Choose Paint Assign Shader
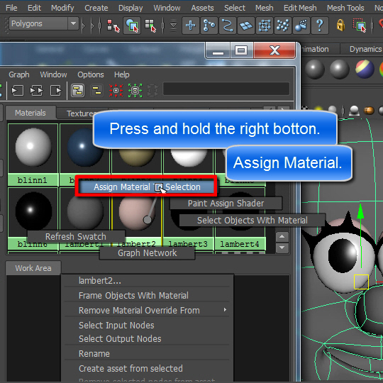 pyautogui.click(x=226, y=204)
